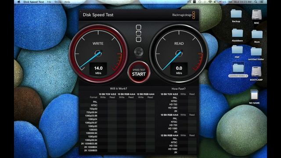The image size is (281, 158).
Task: Open the U.S. input source menu
Action: point(223,2)
